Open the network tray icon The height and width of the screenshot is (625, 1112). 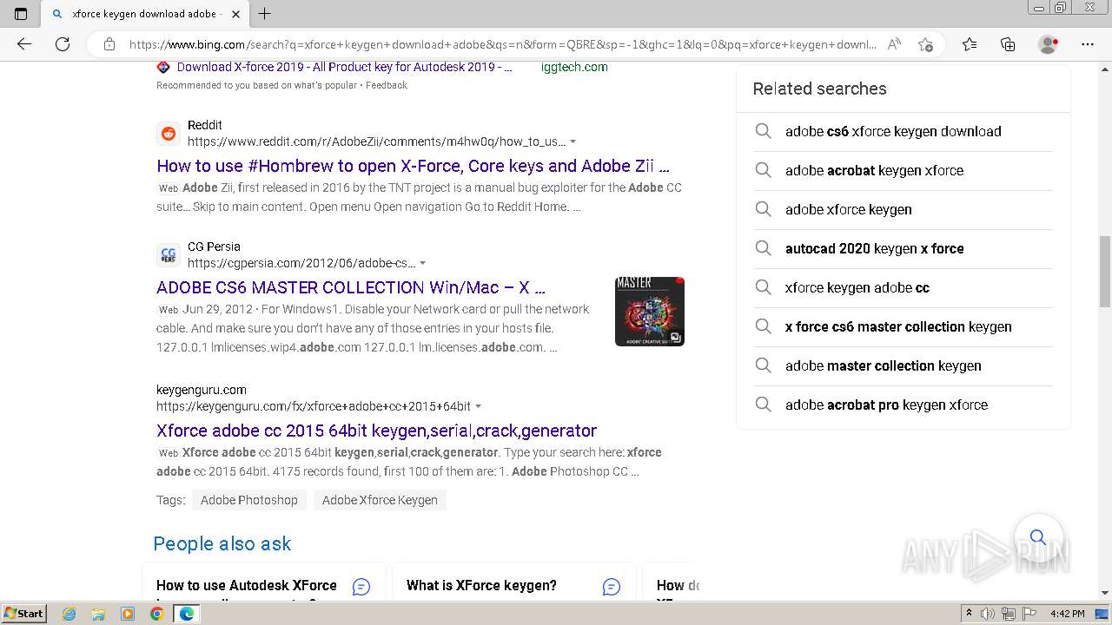[x=1008, y=614]
